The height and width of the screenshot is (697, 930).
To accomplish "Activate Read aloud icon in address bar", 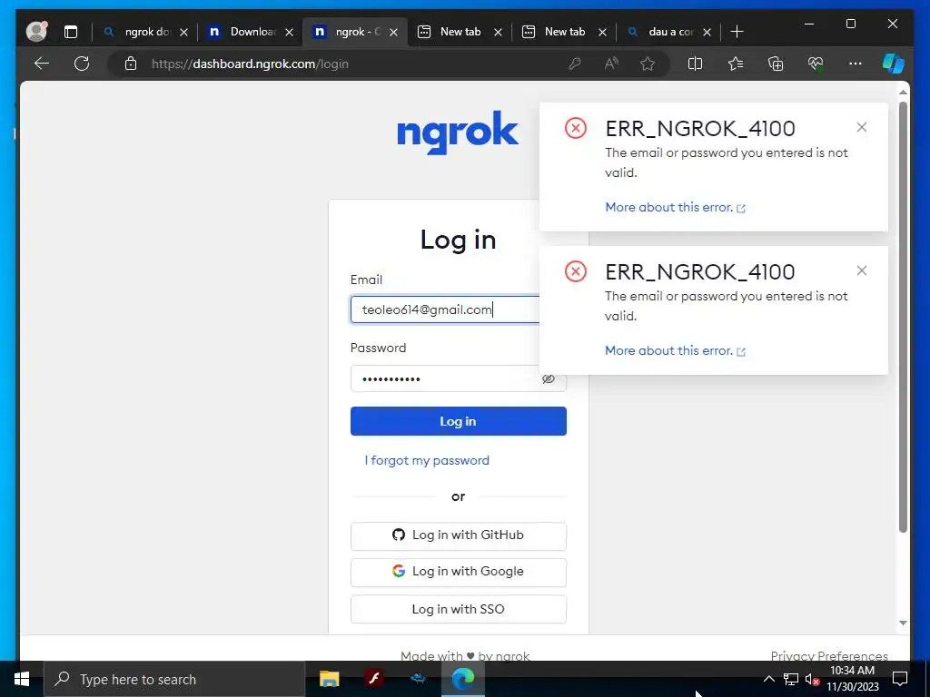I will point(611,64).
